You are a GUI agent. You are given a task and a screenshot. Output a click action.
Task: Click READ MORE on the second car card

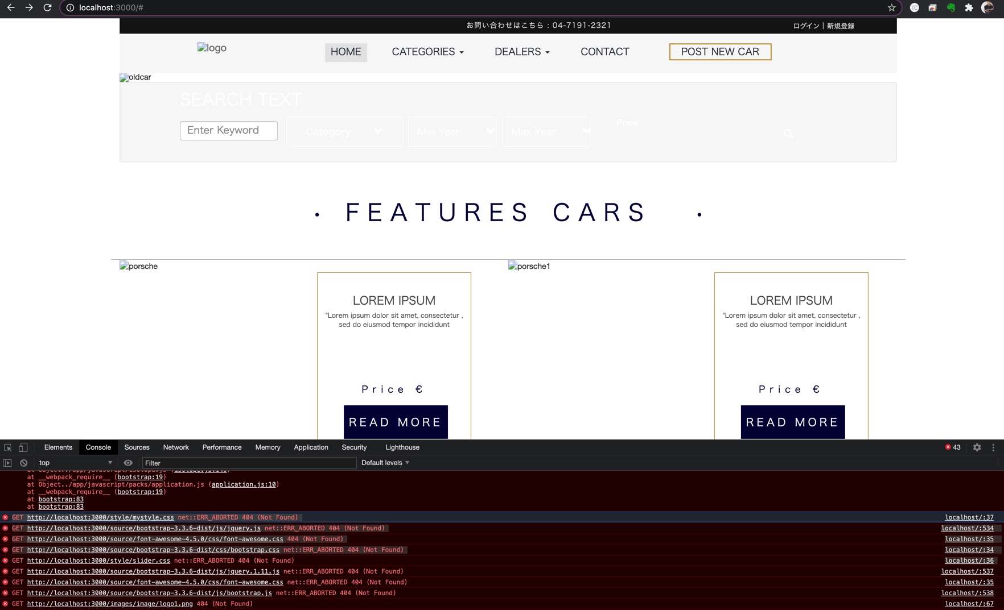[x=793, y=422]
